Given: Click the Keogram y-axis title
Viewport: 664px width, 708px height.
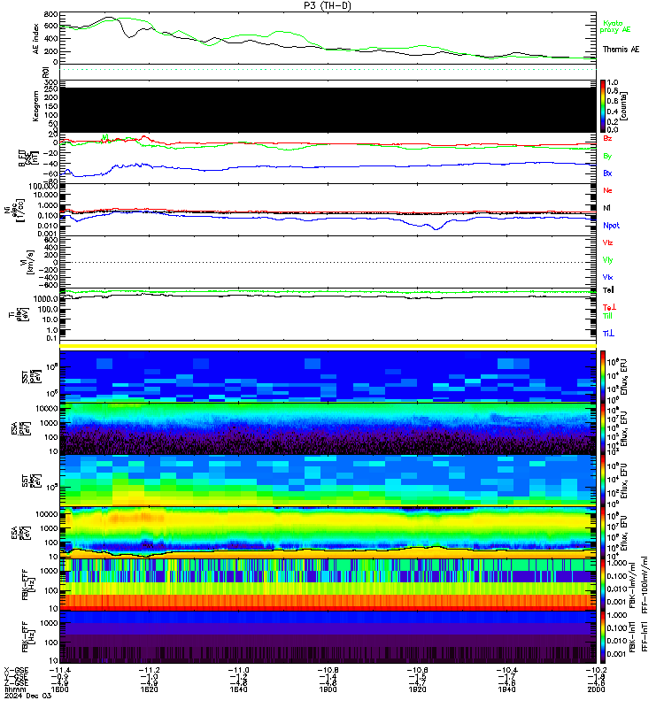Looking at the screenshot, I should tap(35, 106).
